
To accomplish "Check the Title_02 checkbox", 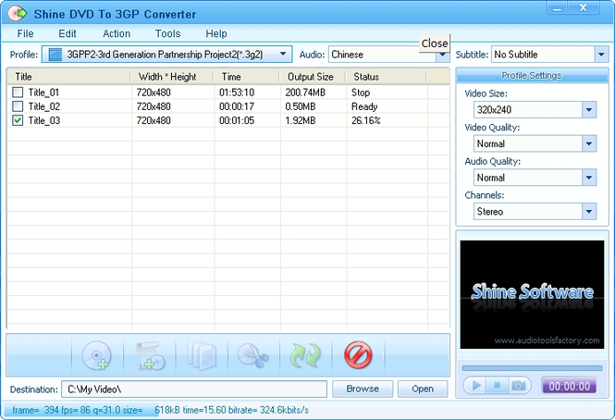I will coord(18,106).
